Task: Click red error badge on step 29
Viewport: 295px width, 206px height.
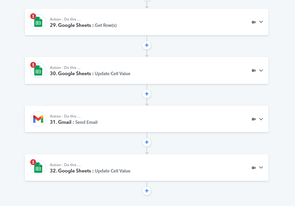Action: coord(33,16)
